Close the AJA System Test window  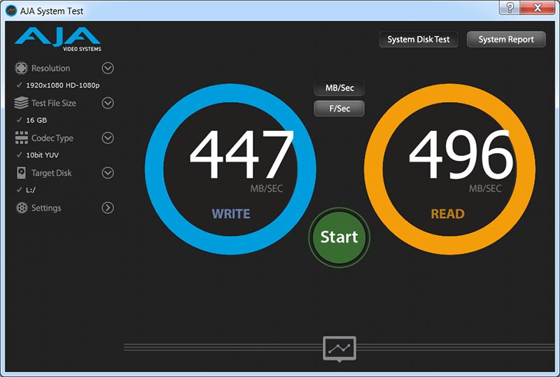pos(538,8)
